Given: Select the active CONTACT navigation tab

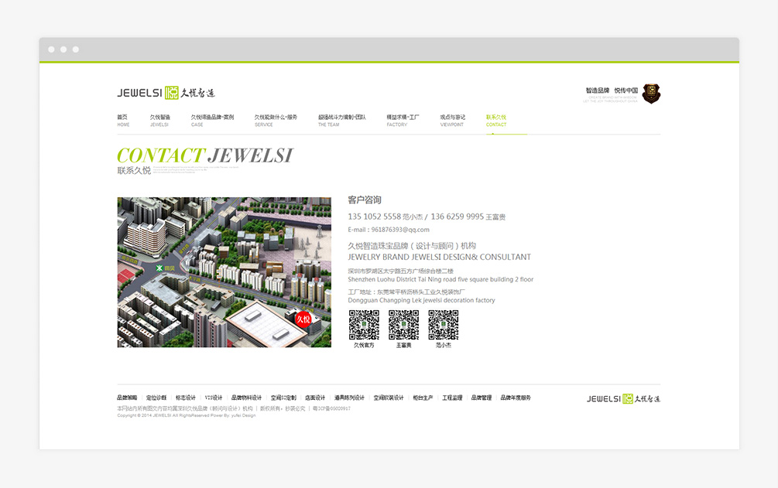Looking at the screenshot, I should coord(496,121).
